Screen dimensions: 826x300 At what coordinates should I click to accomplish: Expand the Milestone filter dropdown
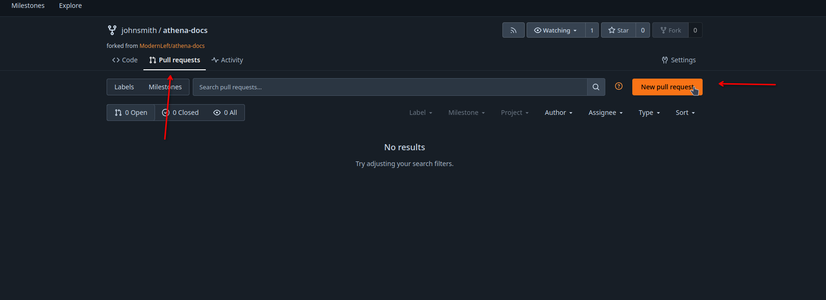(x=467, y=113)
